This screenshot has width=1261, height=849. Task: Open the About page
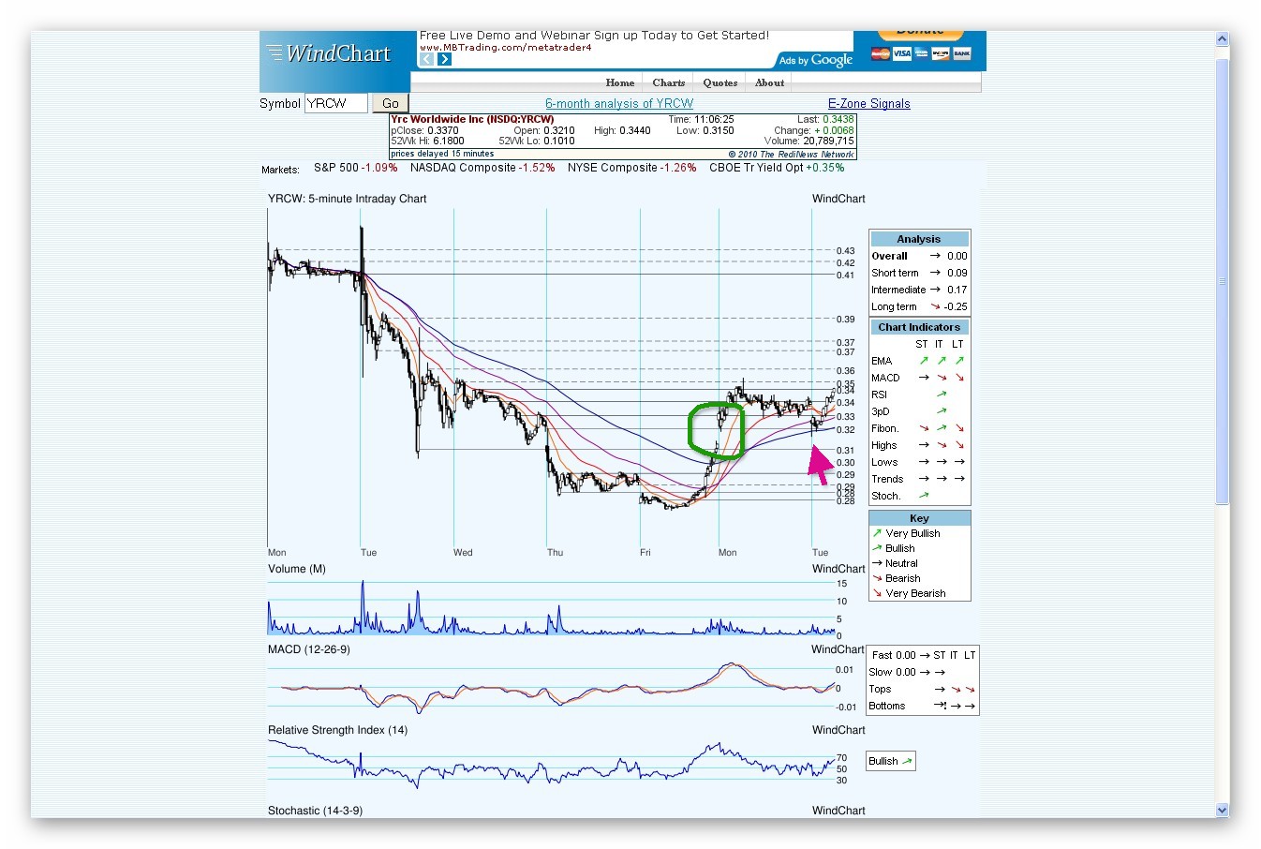click(768, 82)
